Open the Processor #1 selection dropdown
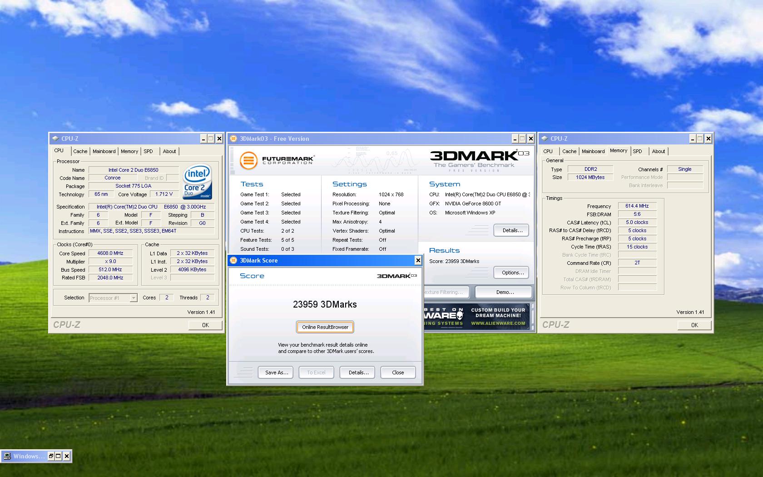763x477 pixels. [134, 298]
